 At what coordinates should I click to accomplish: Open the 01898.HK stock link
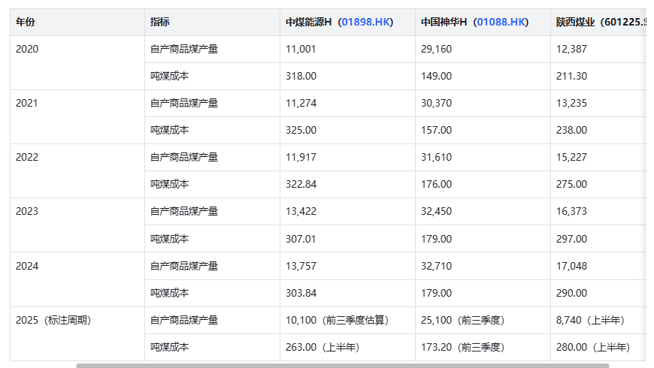365,22
